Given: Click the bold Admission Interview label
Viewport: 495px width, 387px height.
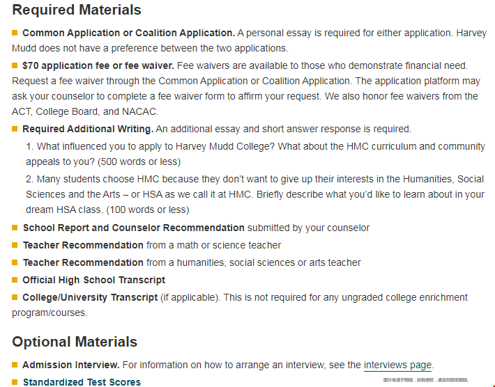Looking at the screenshot, I should [x=71, y=365].
